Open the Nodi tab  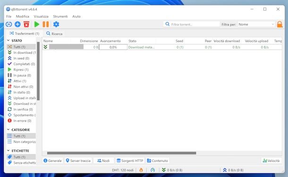coord(103,160)
